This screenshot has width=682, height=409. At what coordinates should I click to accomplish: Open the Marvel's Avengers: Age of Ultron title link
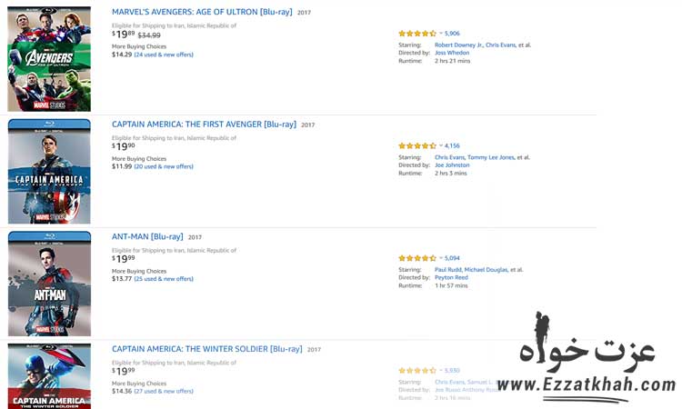coord(202,12)
